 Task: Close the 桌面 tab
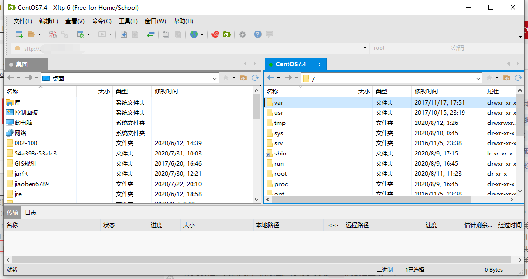42,64
